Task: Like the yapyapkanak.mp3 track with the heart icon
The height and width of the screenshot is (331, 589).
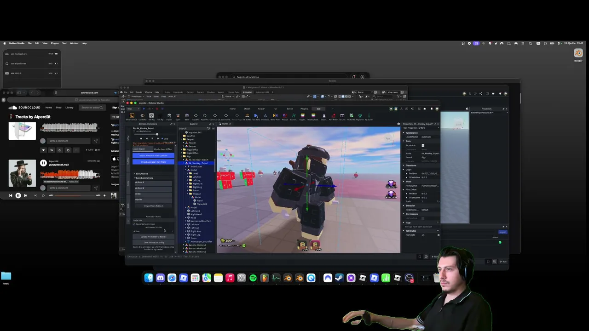Action: [x=43, y=150]
